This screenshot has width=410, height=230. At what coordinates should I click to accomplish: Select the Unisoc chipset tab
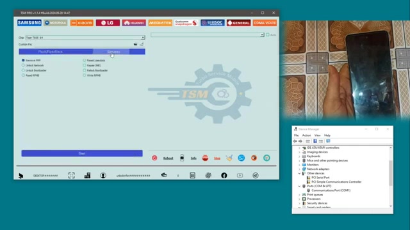pos(212,23)
